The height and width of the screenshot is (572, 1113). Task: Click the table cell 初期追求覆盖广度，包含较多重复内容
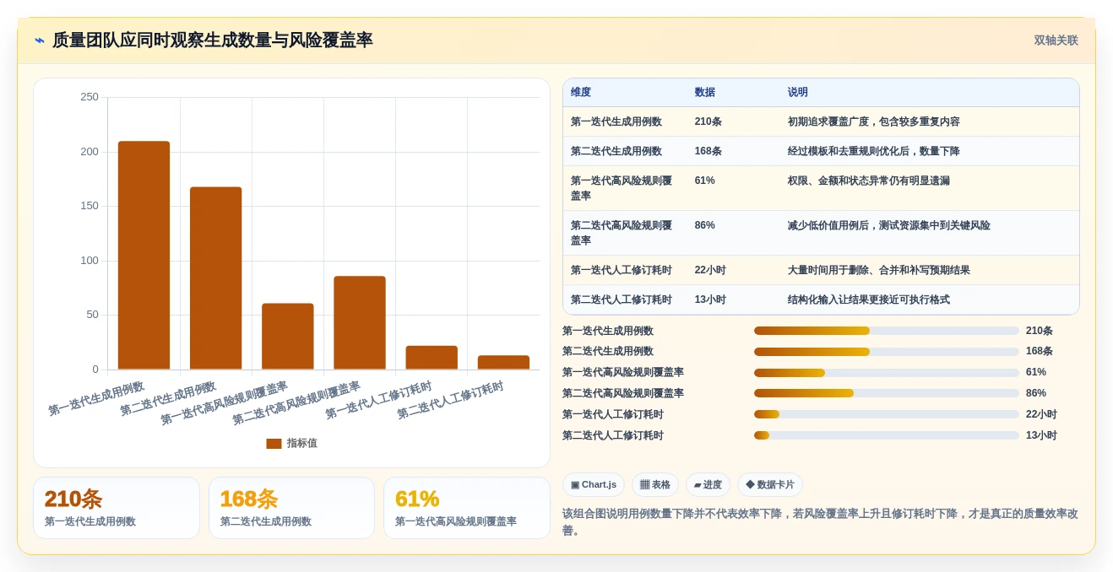click(x=874, y=121)
